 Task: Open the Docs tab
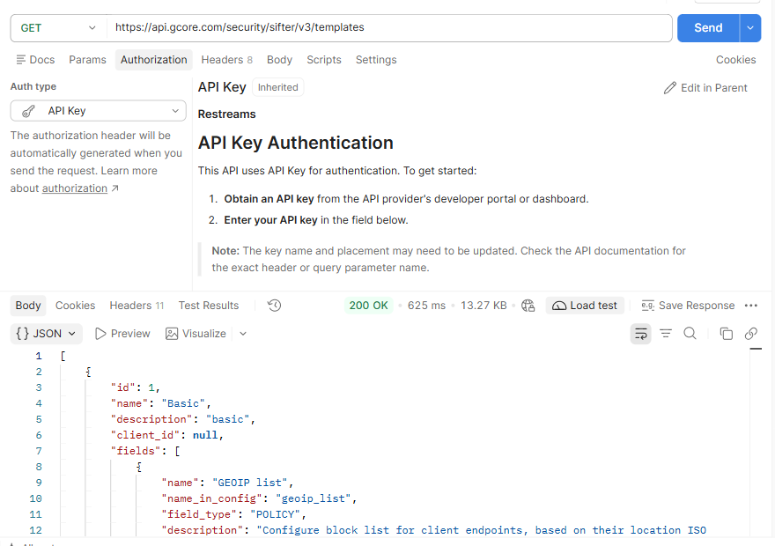pyautogui.click(x=35, y=60)
